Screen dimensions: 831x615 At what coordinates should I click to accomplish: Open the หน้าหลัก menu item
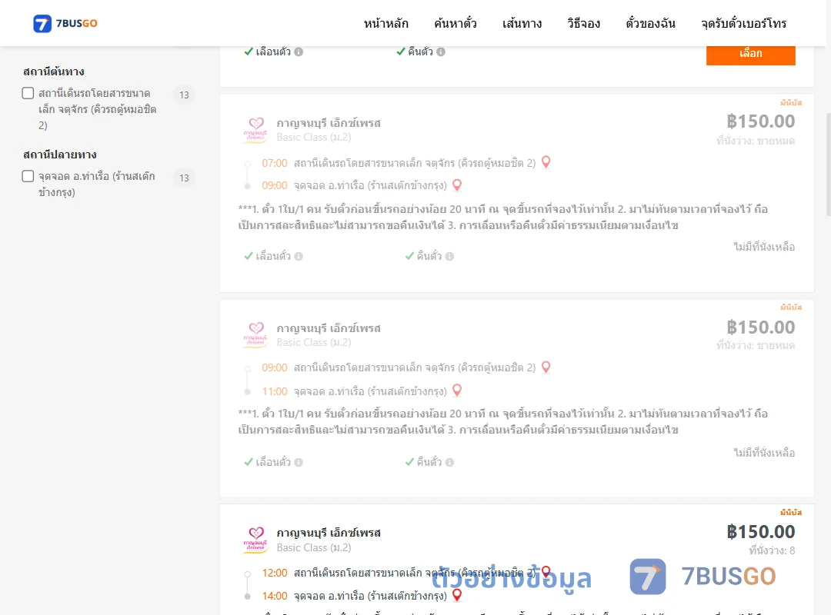(x=385, y=23)
